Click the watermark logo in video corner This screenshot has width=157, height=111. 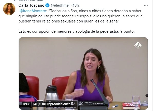coord(138,45)
